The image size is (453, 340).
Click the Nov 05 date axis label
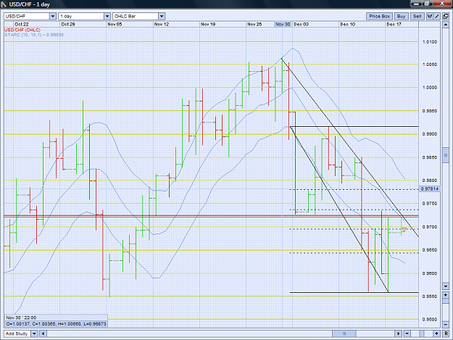(115, 24)
